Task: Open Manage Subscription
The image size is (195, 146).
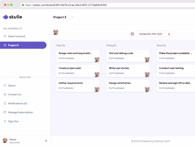Action: click(x=20, y=113)
